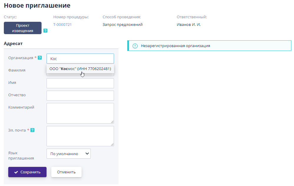The width and height of the screenshot is (294, 186).
Task: Focus the Имя input field
Action: tap(80, 83)
